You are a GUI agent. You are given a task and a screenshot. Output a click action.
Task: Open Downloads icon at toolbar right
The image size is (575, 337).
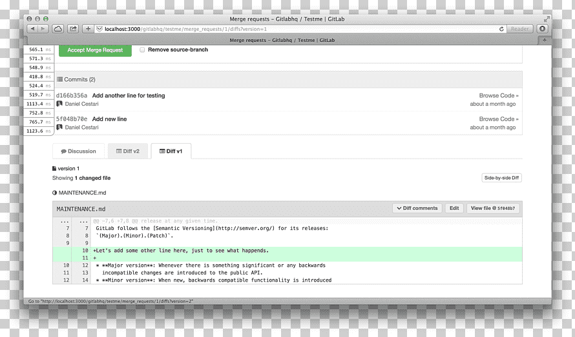pos(542,28)
